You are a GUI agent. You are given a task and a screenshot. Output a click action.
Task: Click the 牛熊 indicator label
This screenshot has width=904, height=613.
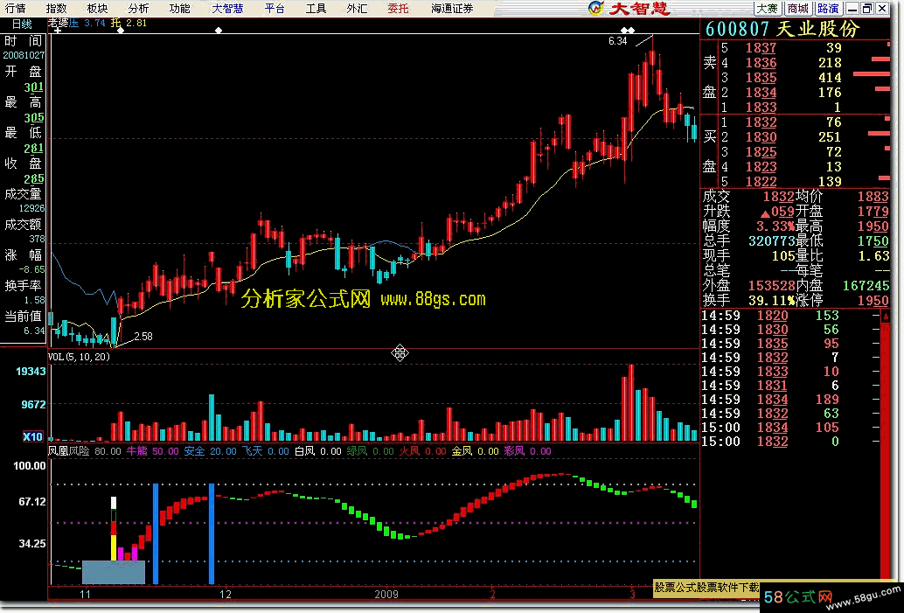(x=136, y=451)
